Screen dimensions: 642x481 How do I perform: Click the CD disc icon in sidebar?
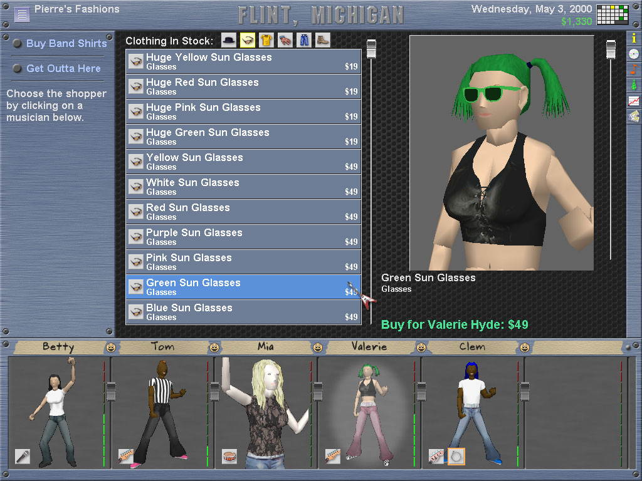tap(634, 54)
